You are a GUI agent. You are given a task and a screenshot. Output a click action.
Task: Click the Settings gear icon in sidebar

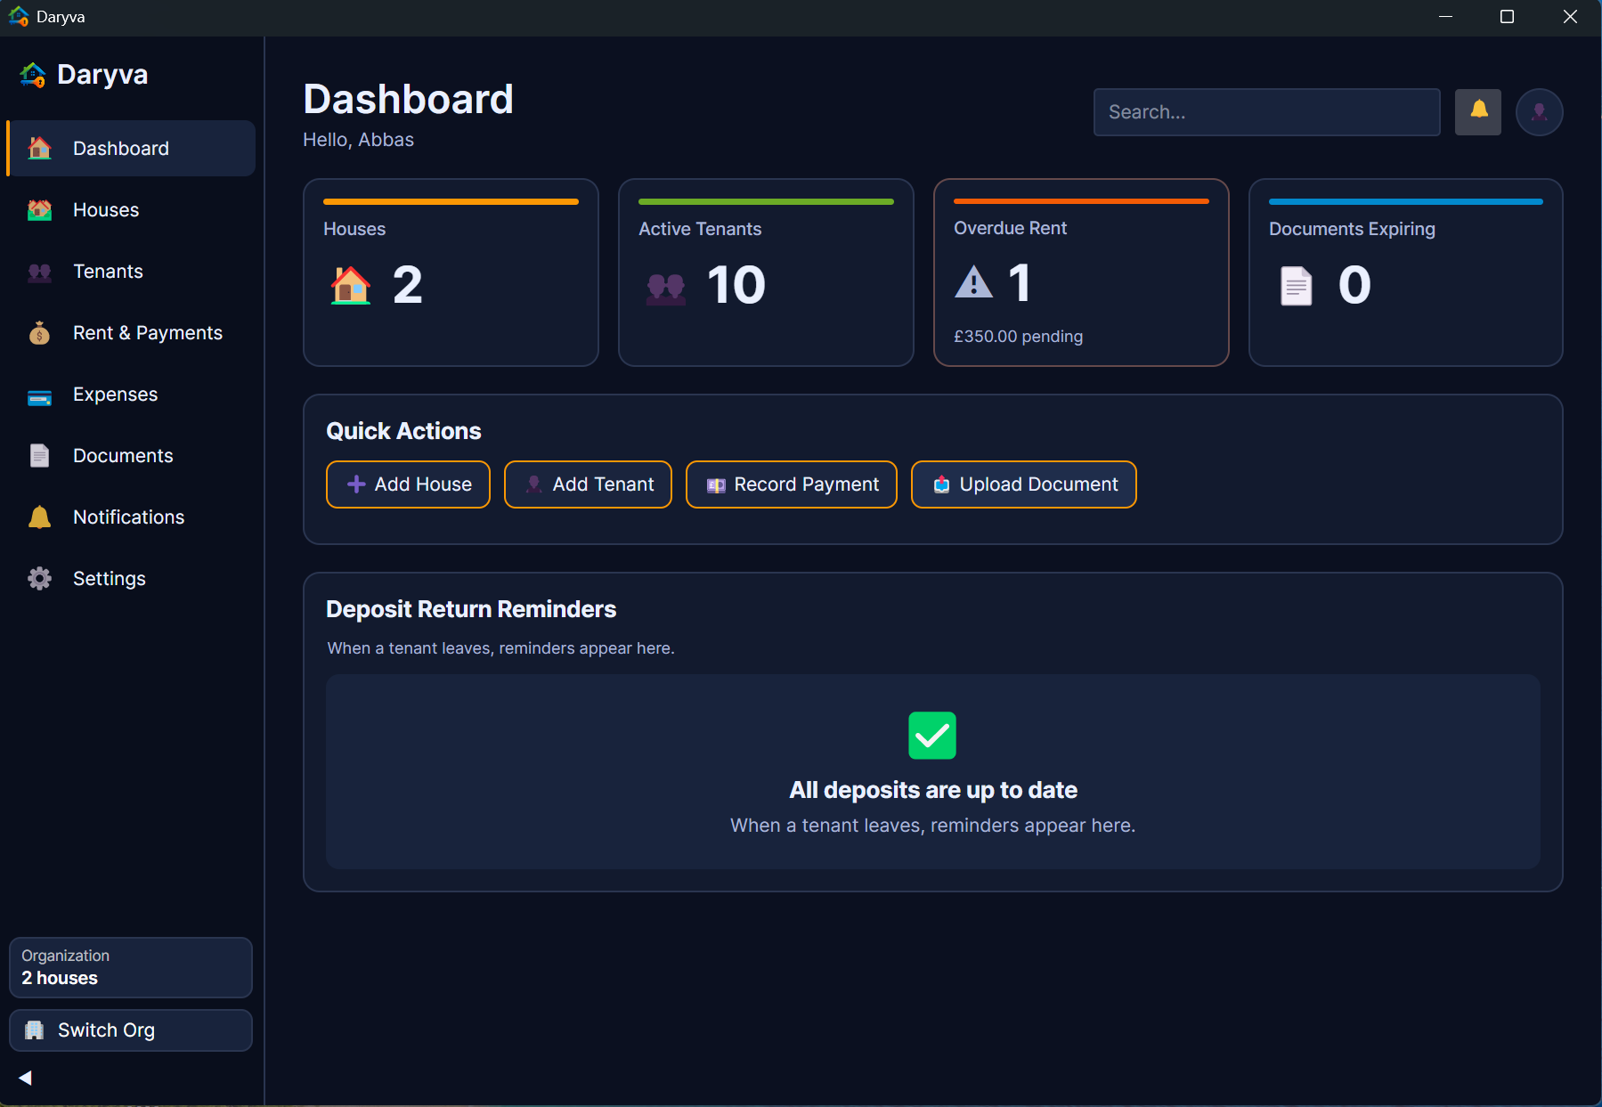(x=39, y=579)
